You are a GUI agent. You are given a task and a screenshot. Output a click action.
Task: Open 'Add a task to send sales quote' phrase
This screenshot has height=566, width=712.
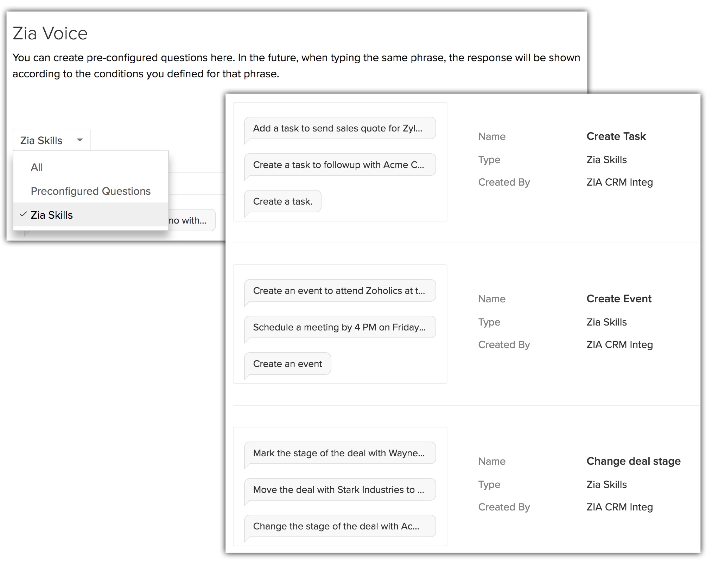[339, 128]
